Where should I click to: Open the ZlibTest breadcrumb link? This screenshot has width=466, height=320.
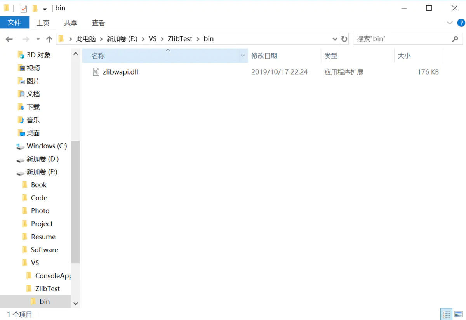tap(180, 39)
